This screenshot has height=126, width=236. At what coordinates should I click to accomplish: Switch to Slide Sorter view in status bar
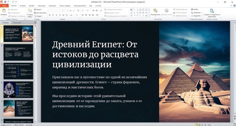[x=199, y=125]
